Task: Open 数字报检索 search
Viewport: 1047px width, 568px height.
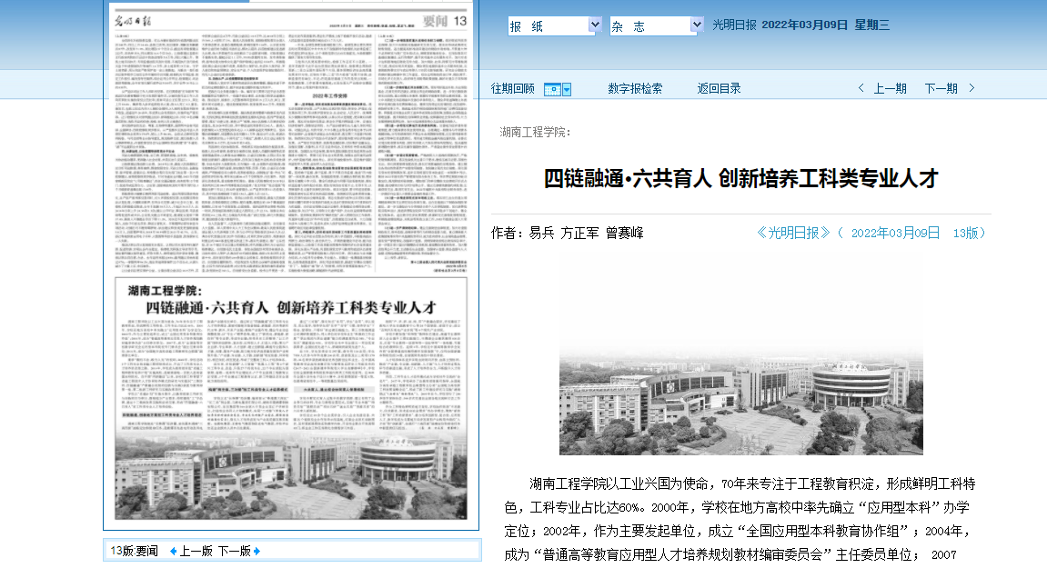Action: point(635,88)
